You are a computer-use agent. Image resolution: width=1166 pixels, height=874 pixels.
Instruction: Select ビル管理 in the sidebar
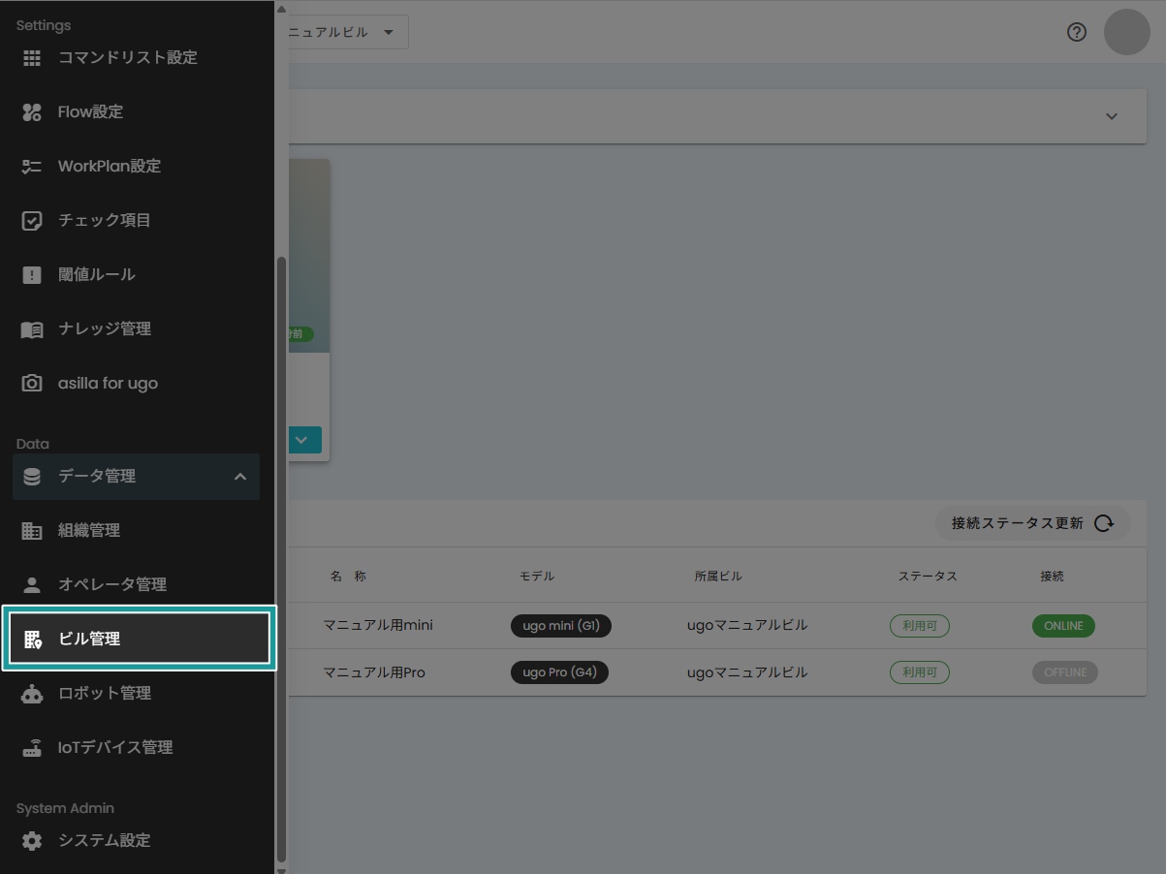[x=138, y=640]
